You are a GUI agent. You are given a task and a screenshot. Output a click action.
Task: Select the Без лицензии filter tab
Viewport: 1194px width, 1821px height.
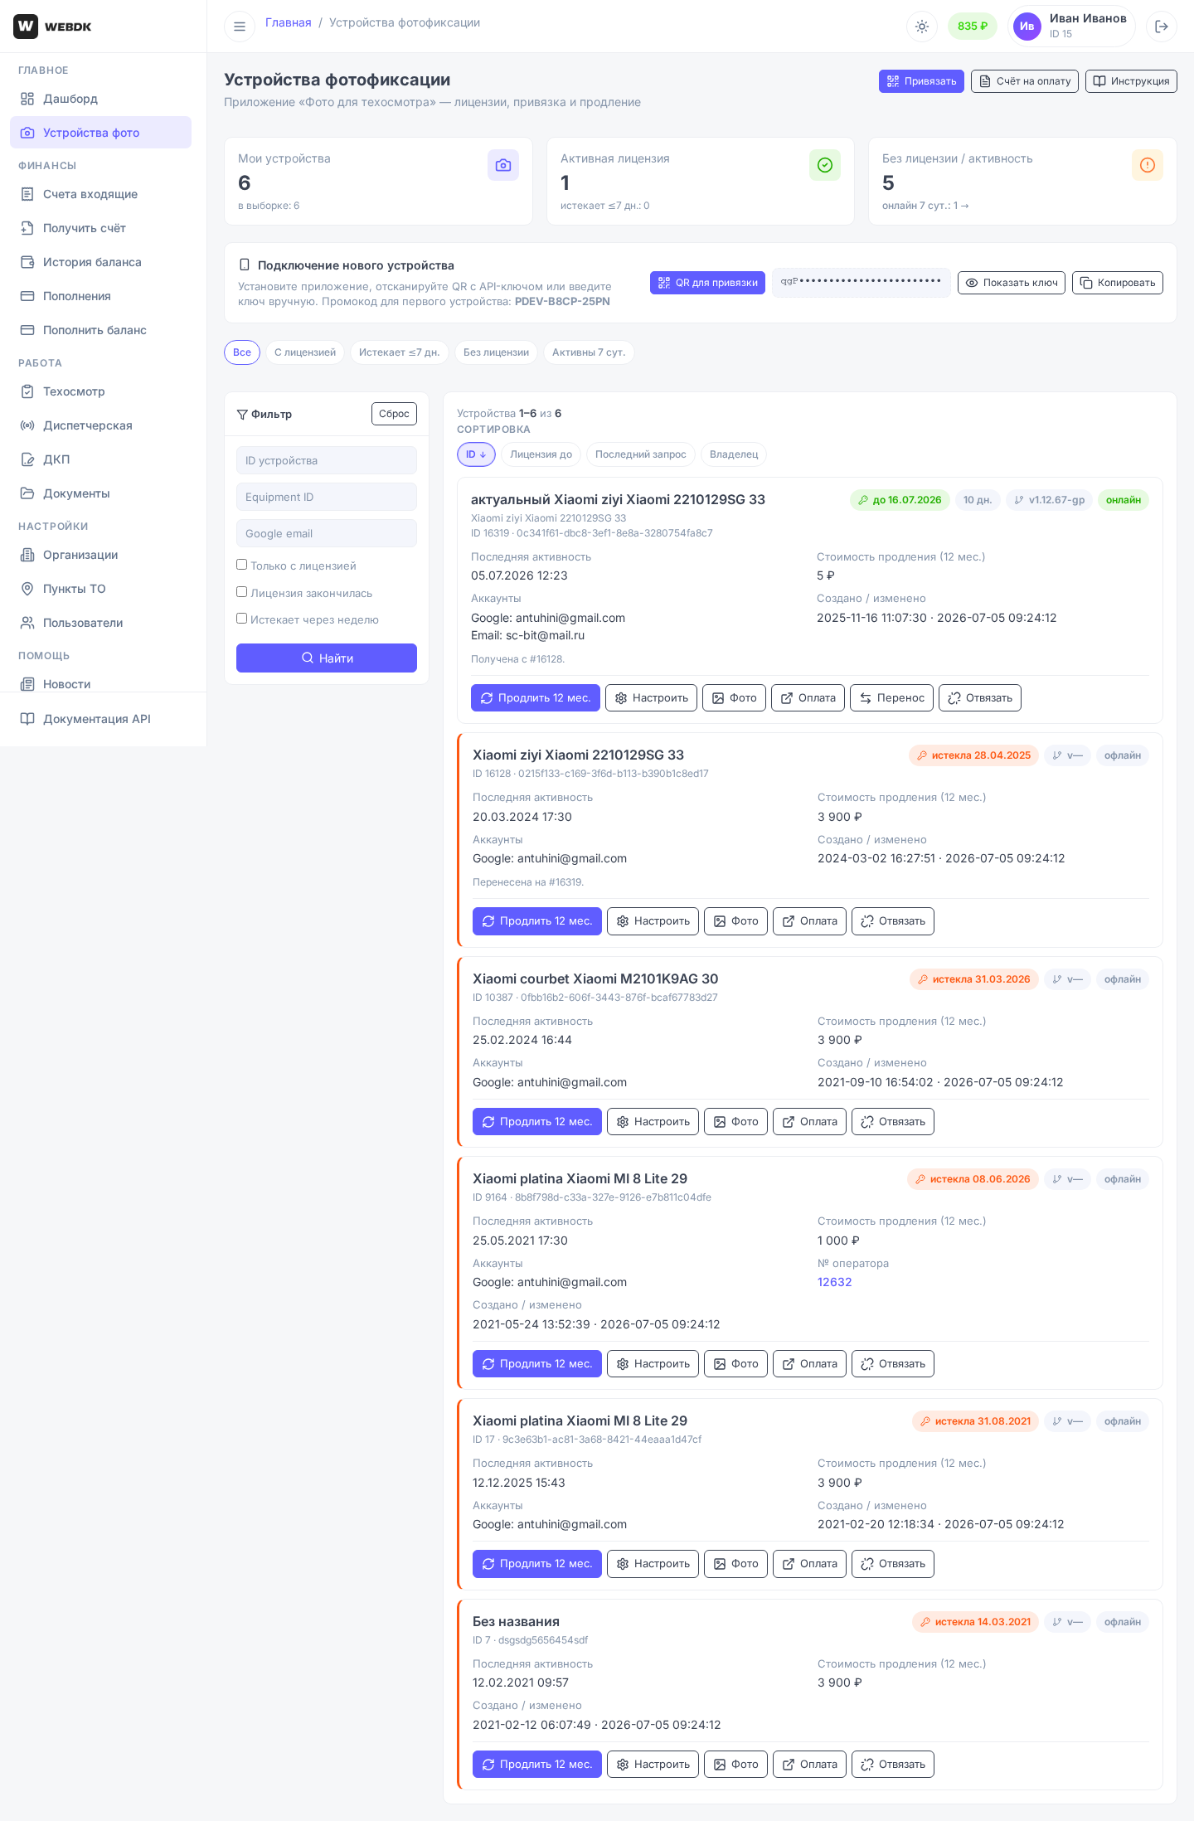pyautogui.click(x=496, y=352)
